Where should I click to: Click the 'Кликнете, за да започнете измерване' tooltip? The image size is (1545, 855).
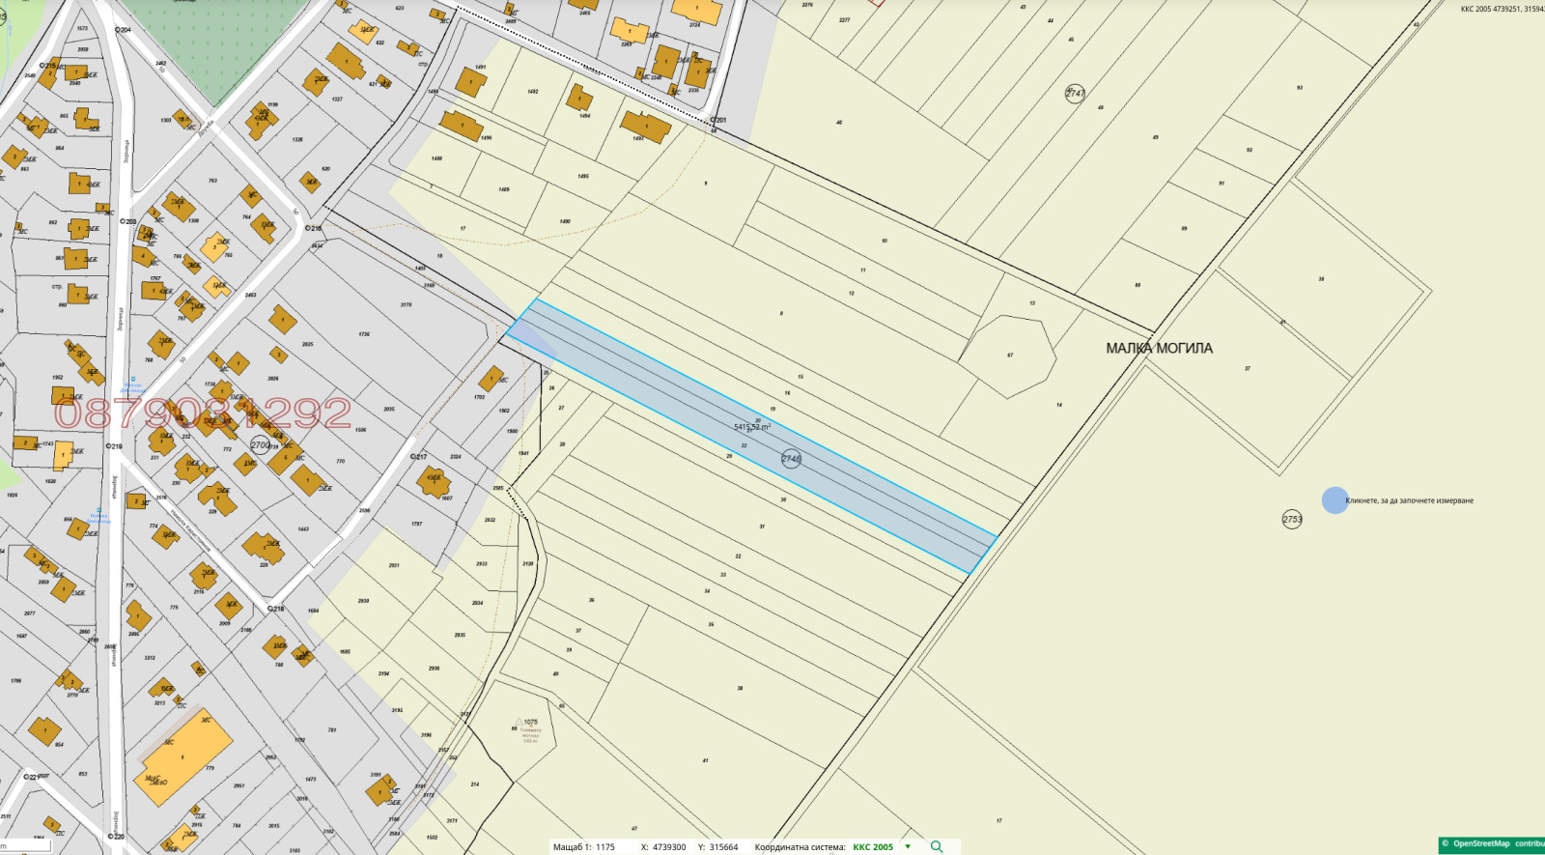(x=1410, y=500)
